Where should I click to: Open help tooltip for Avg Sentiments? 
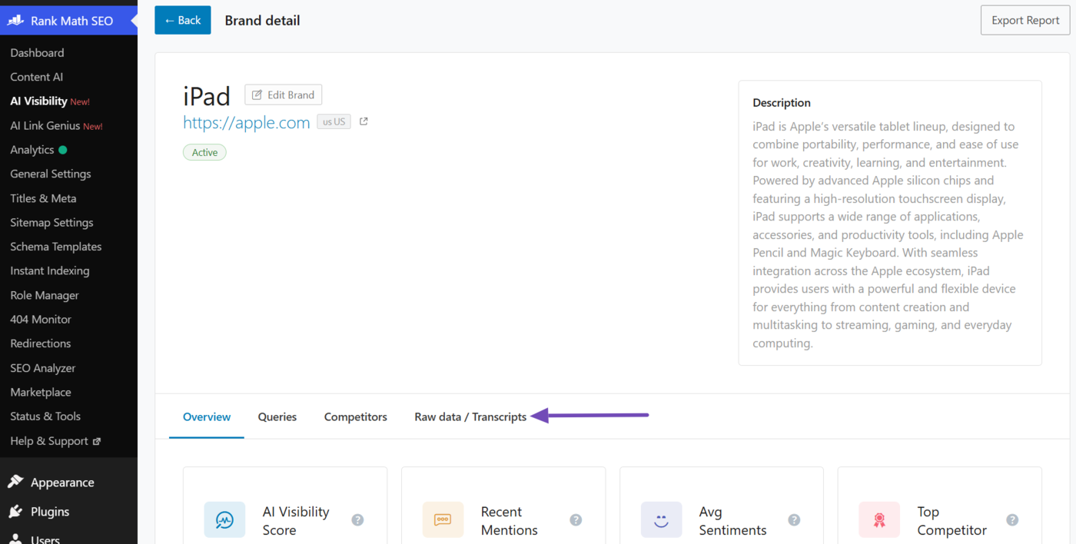tap(794, 520)
